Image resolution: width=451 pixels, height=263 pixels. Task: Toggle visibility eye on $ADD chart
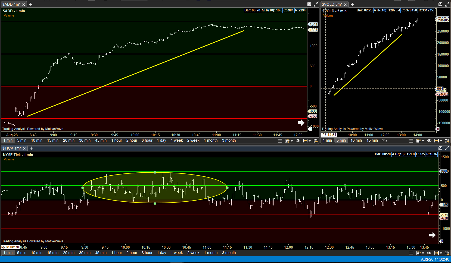coord(298,141)
